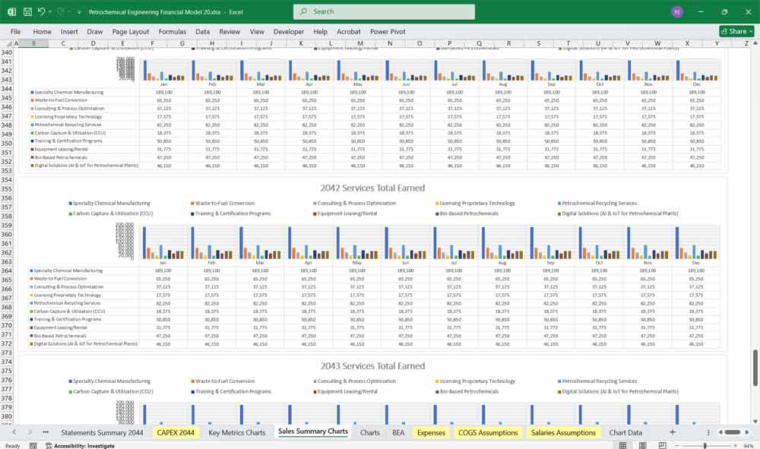Adjust the zoom slider on status bar
Viewport: 760px width, 449px height.
705,444
